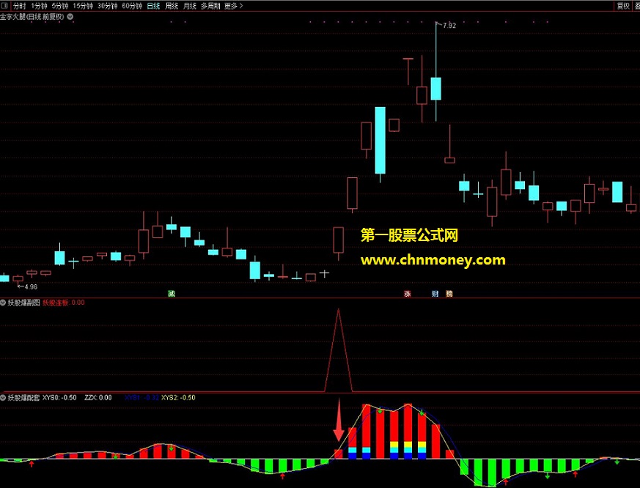Select the 1分钟 period tab
Screen dimensions: 640x488
(39, 6)
